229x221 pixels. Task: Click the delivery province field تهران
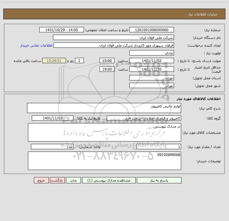[152, 78]
